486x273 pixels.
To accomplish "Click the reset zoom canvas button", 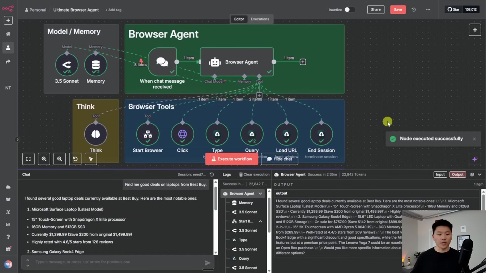I will coord(75,159).
